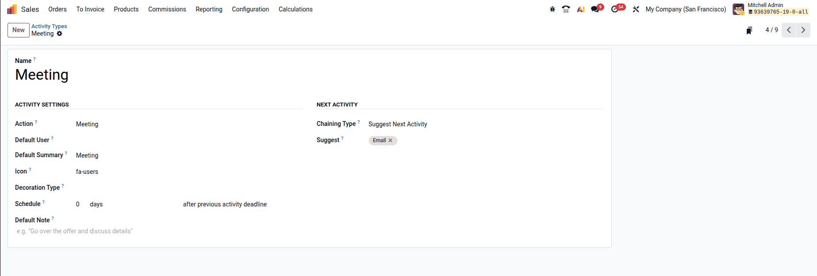Click the New button

tap(18, 30)
